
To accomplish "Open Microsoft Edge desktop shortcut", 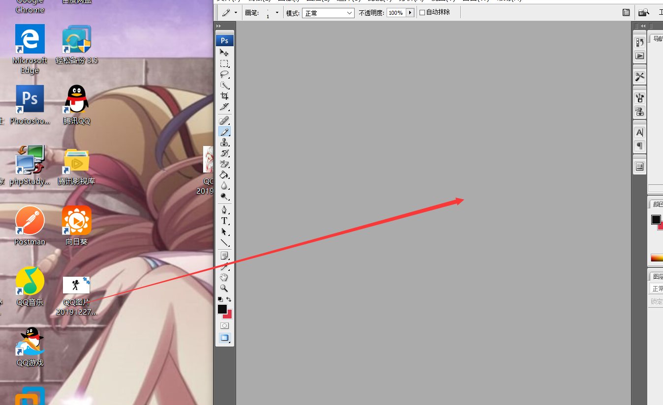I will [30, 49].
